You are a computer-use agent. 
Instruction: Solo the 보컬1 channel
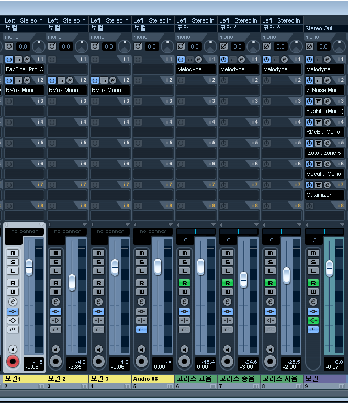(x=13, y=262)
